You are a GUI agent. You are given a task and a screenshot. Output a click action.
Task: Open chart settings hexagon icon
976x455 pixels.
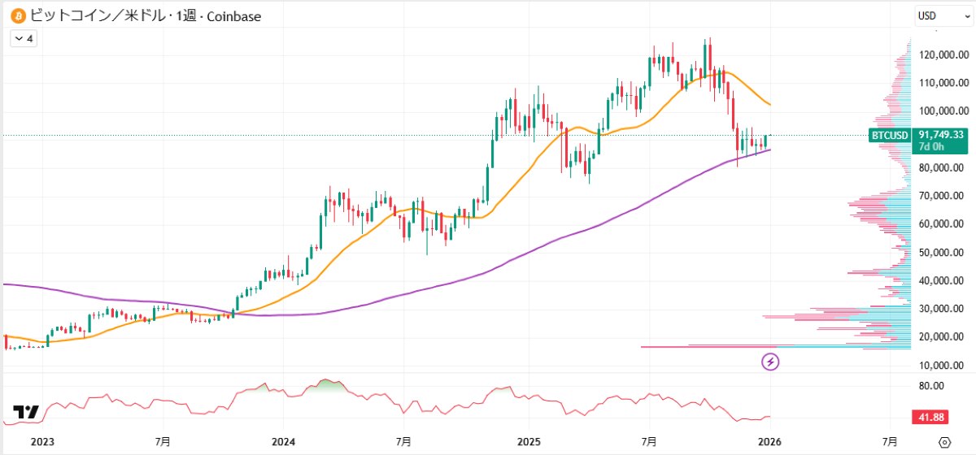[x=943, y=442]
